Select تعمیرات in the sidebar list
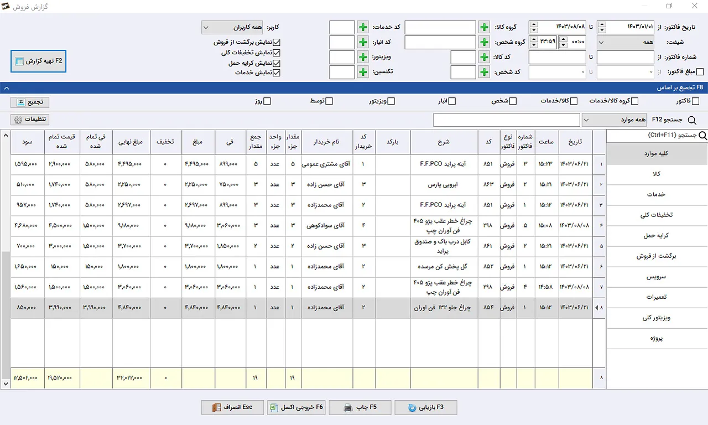This screenshot has width=708, height=425. (657, 297)
